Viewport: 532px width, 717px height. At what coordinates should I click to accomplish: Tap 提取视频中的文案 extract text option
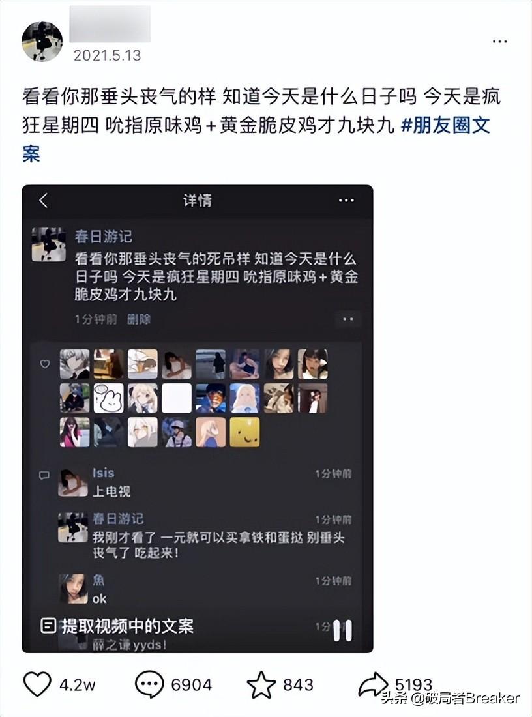(x=117, y=626)
